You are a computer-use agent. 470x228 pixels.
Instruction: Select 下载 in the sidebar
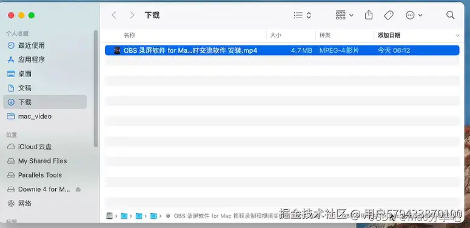coord(45,102)
